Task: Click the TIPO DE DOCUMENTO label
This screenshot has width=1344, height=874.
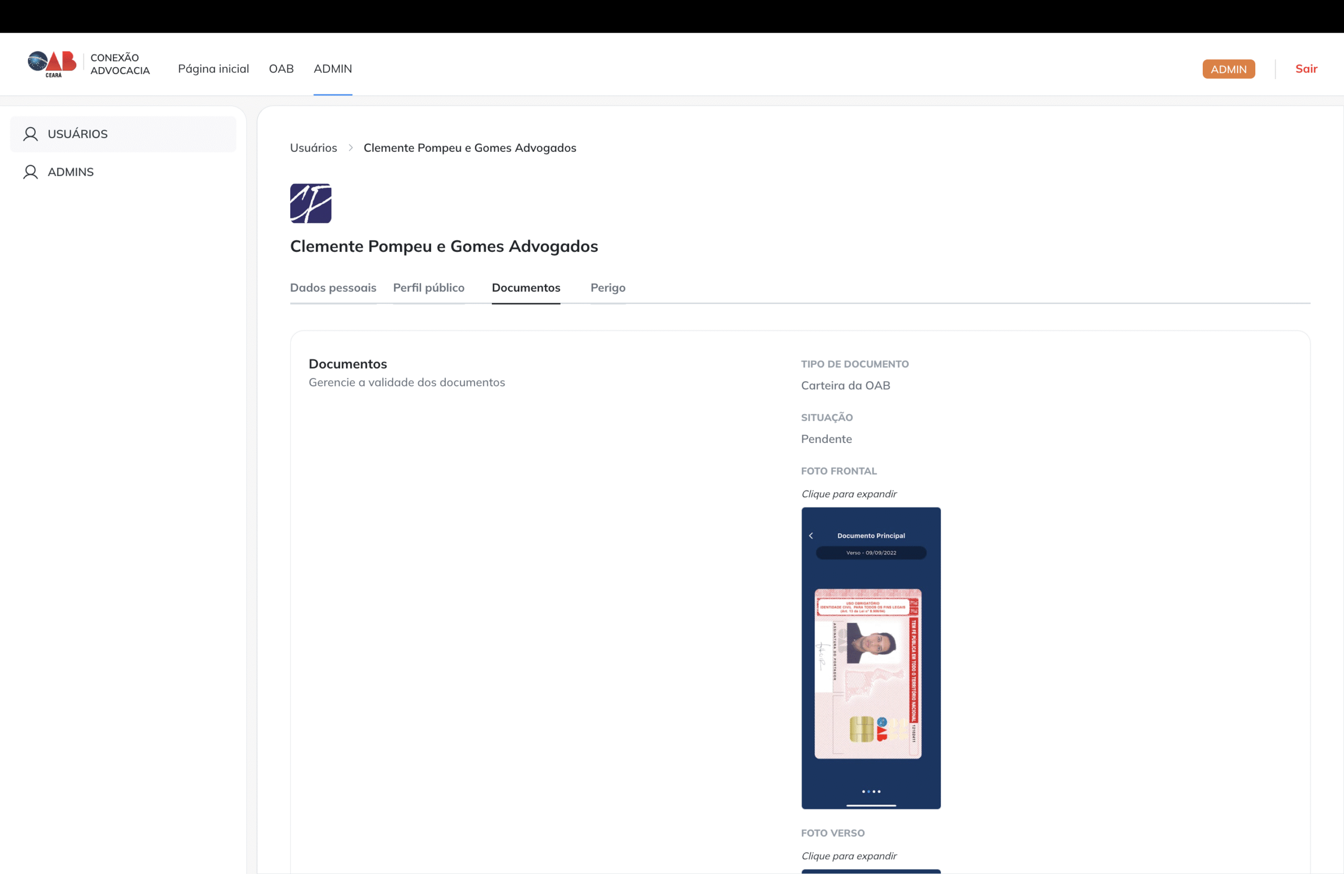Action: point(854,364)
